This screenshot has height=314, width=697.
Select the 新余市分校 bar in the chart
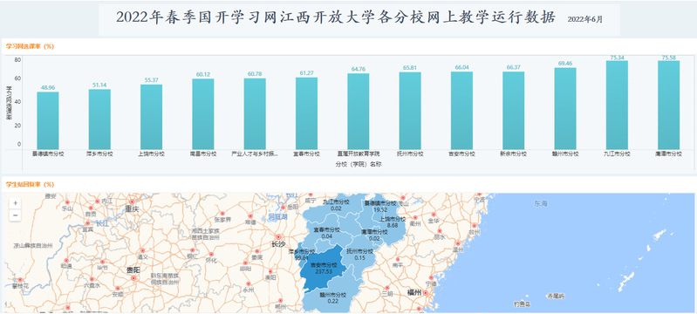point(514,110)
